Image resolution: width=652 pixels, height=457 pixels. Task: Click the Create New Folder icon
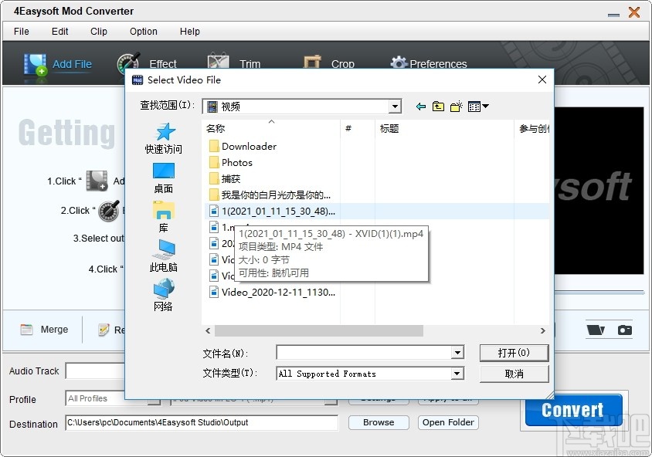[455, 107]
